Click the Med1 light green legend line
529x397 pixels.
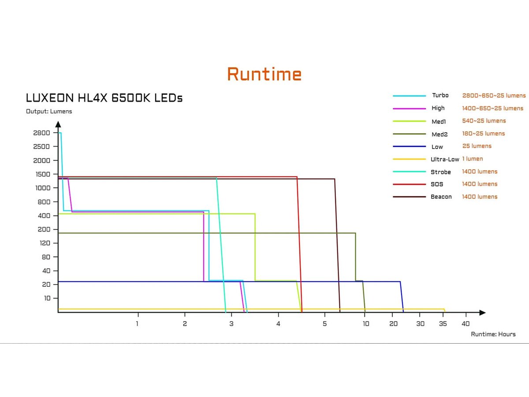pos(409,121)
